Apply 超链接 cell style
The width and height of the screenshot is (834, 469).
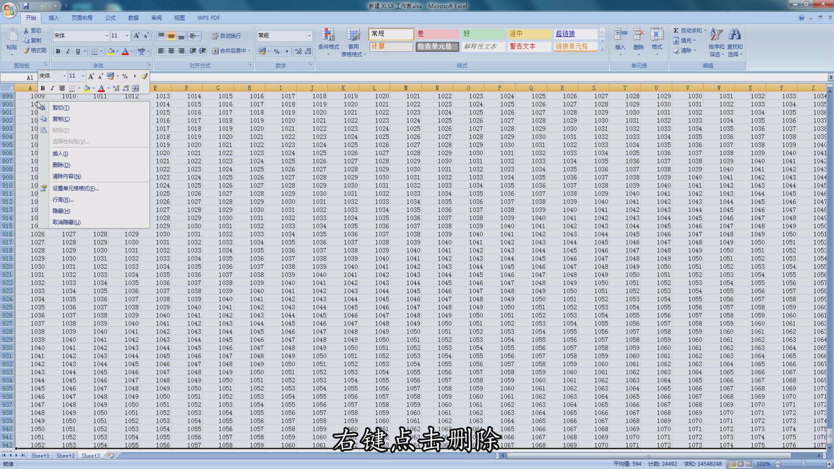[576, 34]
